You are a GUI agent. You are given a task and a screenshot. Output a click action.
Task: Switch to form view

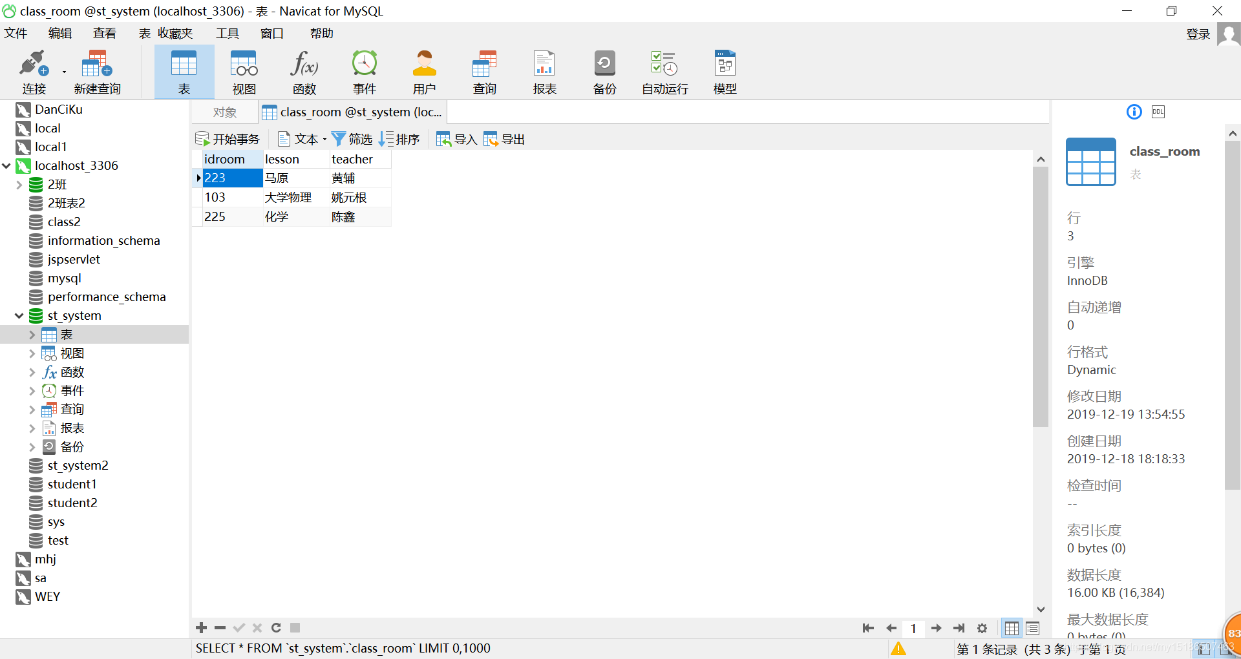[x=1033, y=628]
